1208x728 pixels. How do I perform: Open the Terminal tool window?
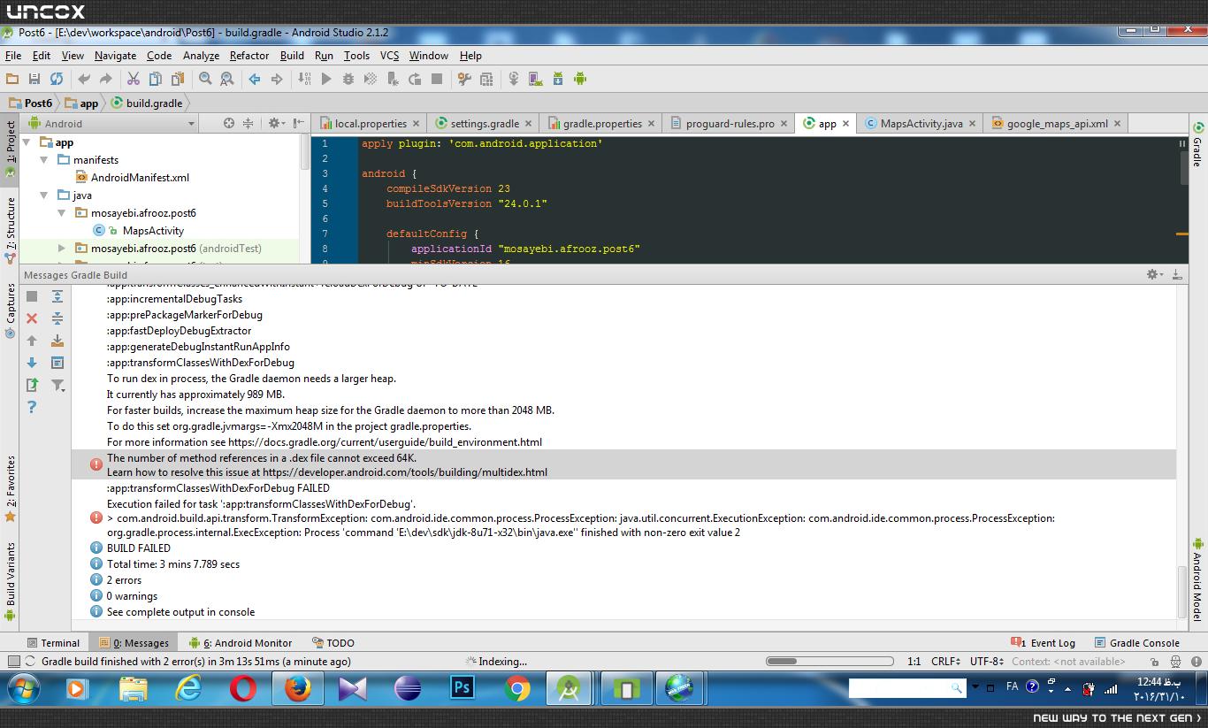tap(53, 643)
